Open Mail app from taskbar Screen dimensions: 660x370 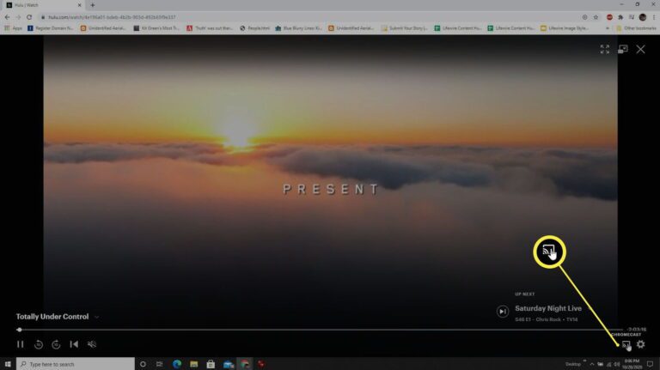pyautogui.click(x=229, y=364)
